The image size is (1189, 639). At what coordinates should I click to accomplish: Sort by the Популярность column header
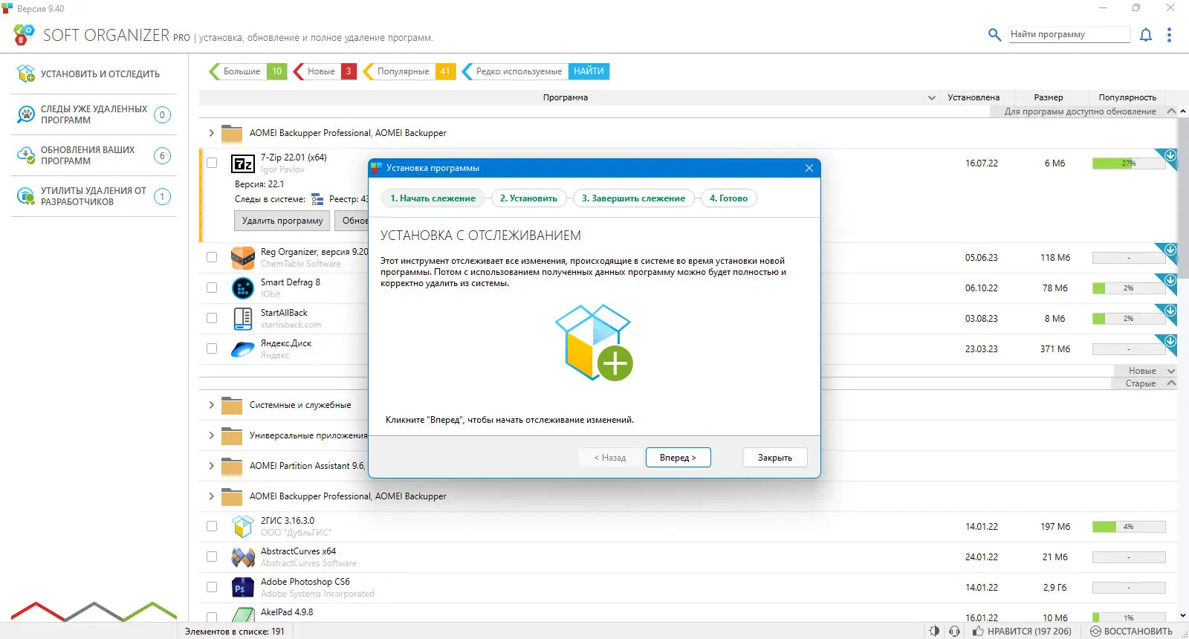pos(1127,97)
